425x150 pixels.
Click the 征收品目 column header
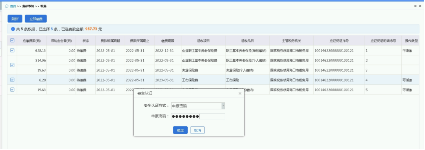247,41
